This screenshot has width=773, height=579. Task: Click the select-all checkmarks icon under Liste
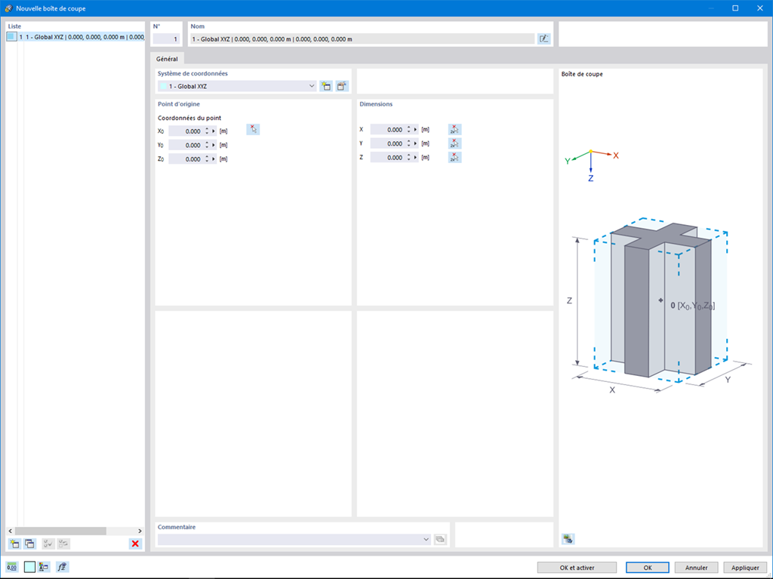coord(48,544)
